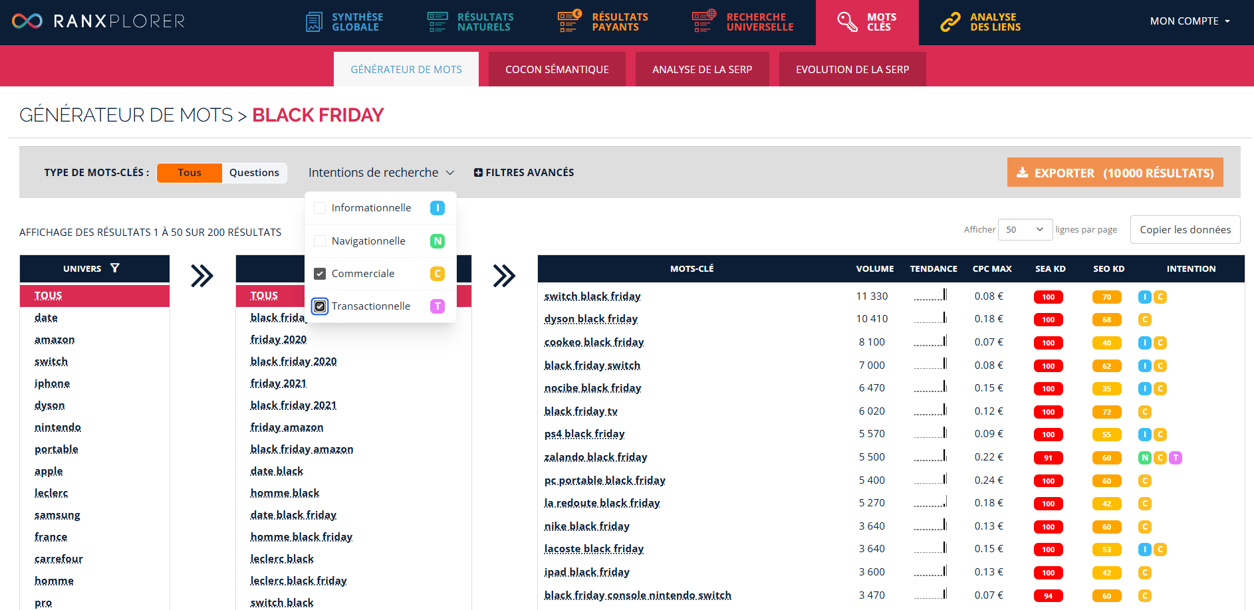The height and width of the screenshot is (610, 1254).
Task: Open Synthèse Globale section
Action: (344, 22)
